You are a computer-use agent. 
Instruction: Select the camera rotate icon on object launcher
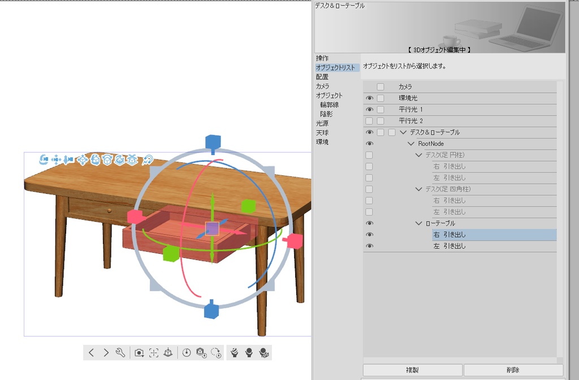pyautogui.click(x=44, y=159)
